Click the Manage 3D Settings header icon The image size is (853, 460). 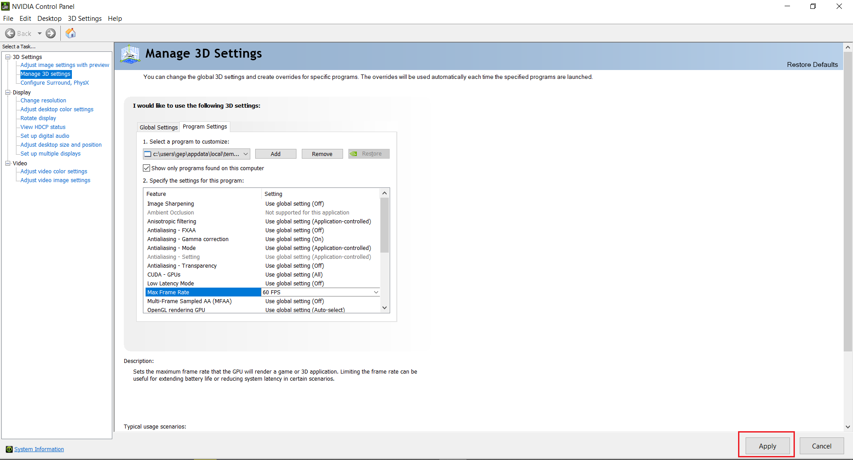130,54
